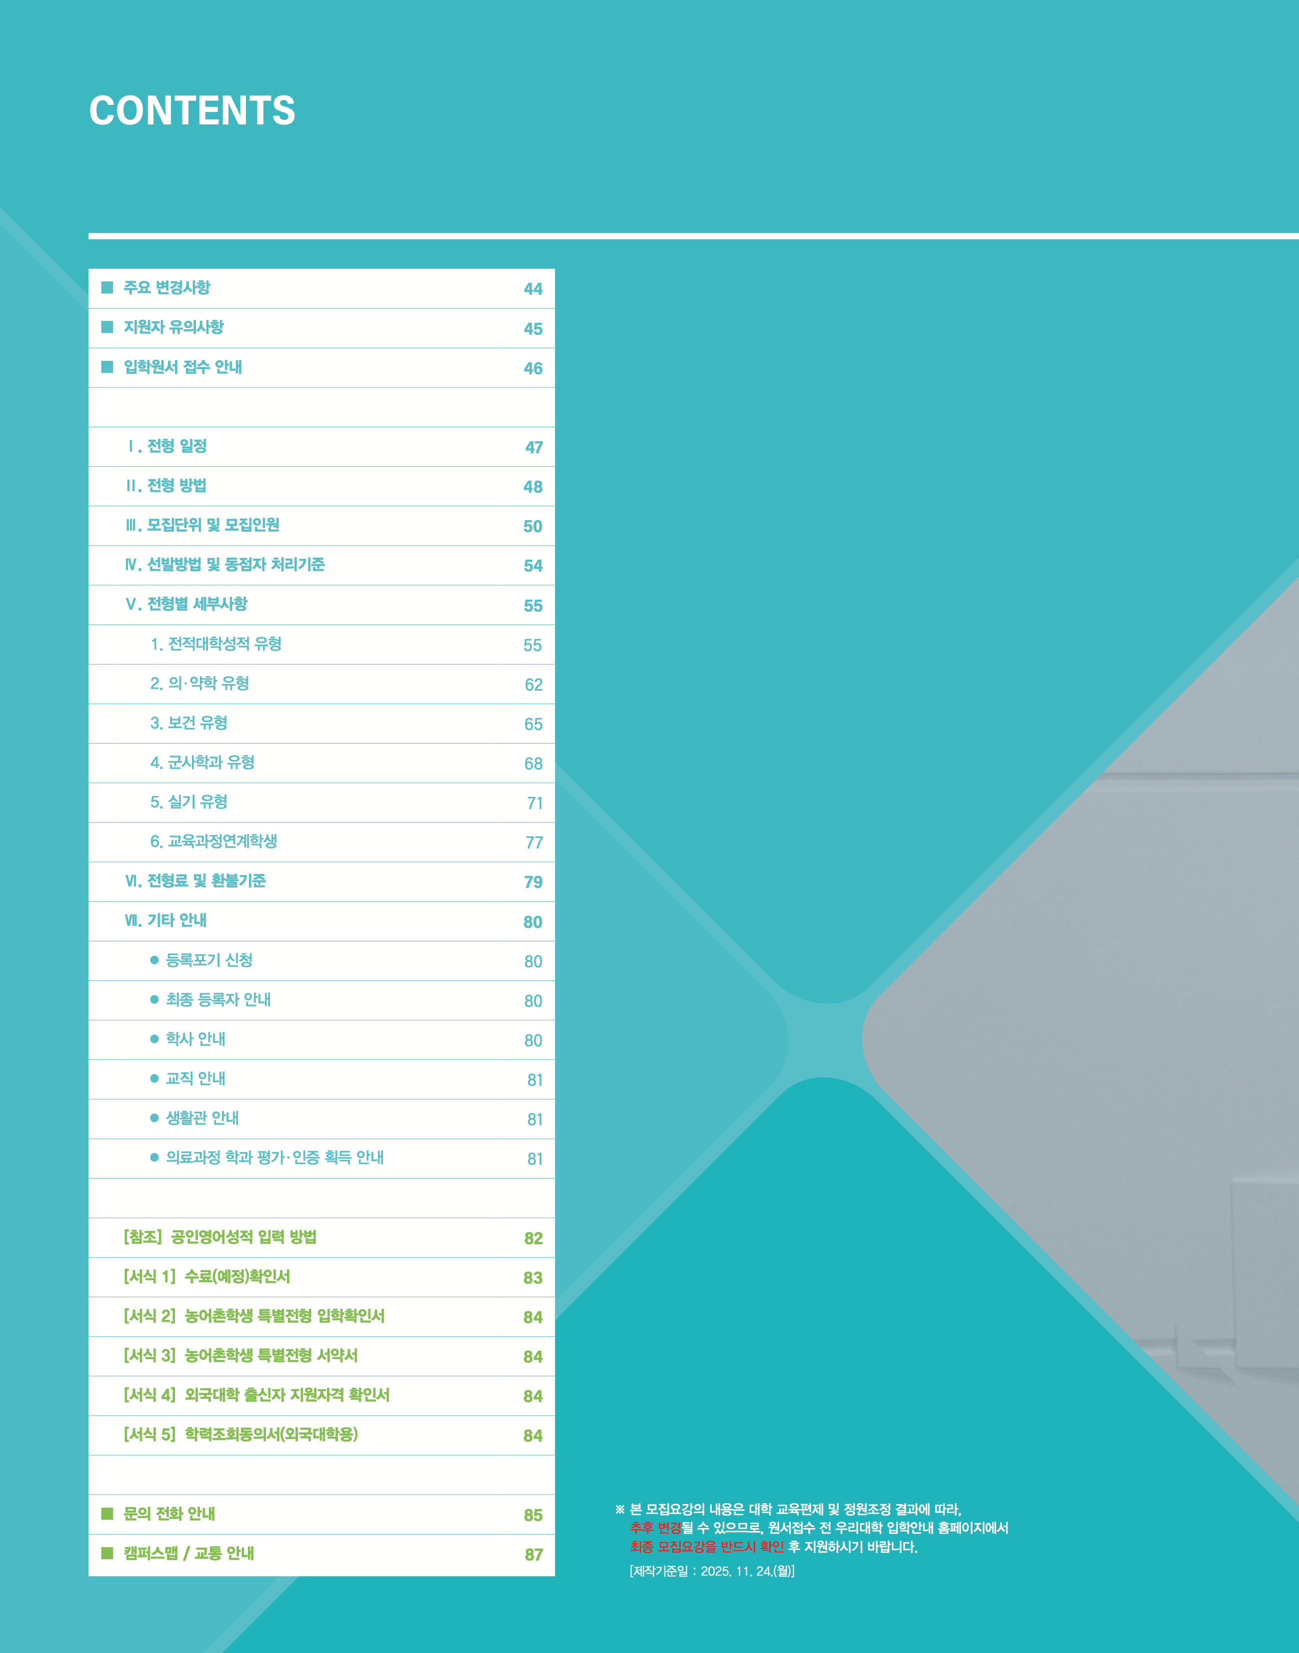The image size is (1299, 1653).
Task: Open 2. 의·약학 유형 row
Action: [x=321, y=684]
